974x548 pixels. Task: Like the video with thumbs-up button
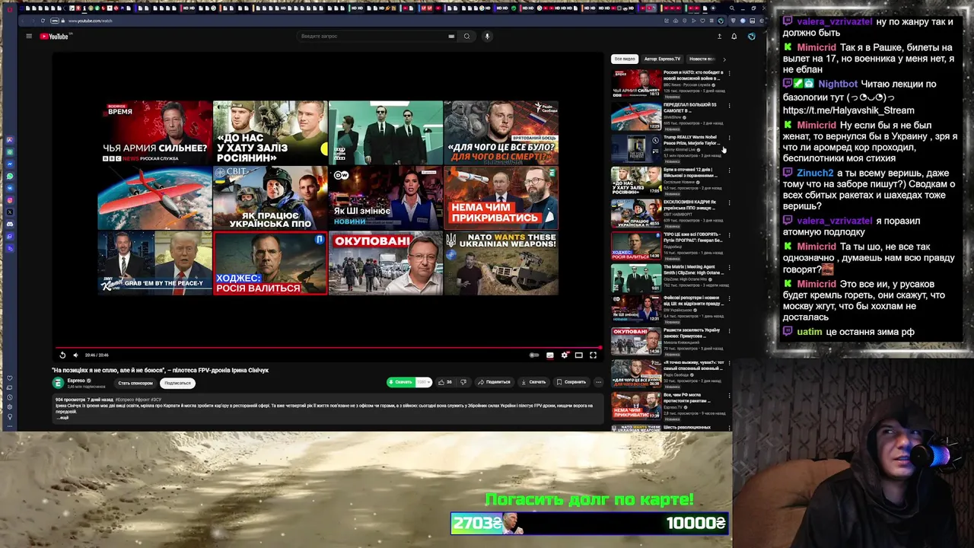pyautogui.click(x=444, y=382)
